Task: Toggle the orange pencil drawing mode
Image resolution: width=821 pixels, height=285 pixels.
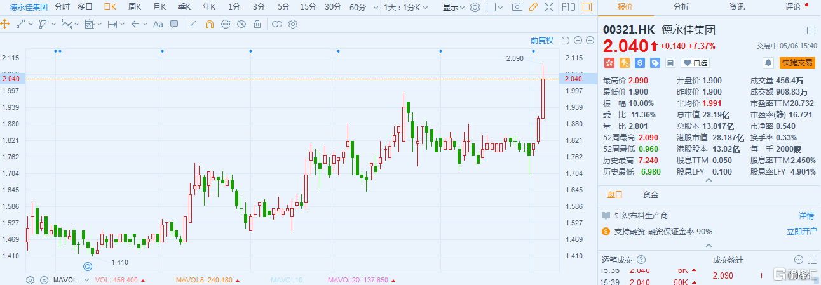Action: pyautogui.click(x=534, y=8)
